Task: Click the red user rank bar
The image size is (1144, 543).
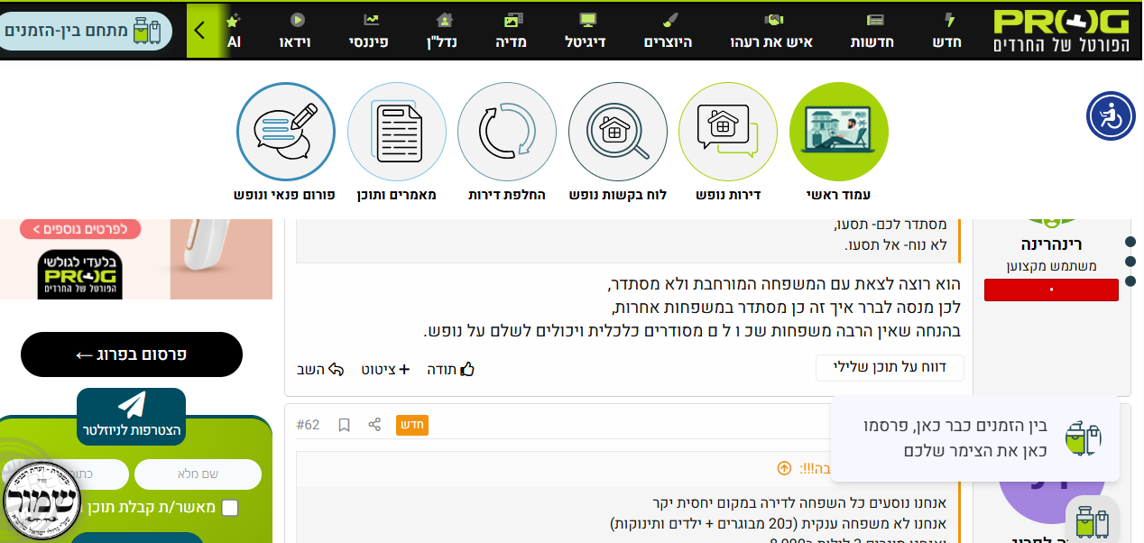Action: pos(1051,290)
